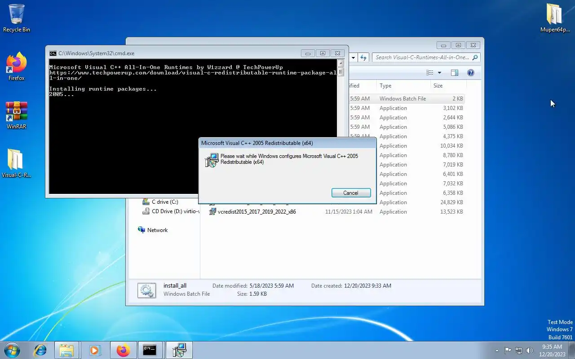Toggle the Explorer preview pane button

(x=455, y=73)
